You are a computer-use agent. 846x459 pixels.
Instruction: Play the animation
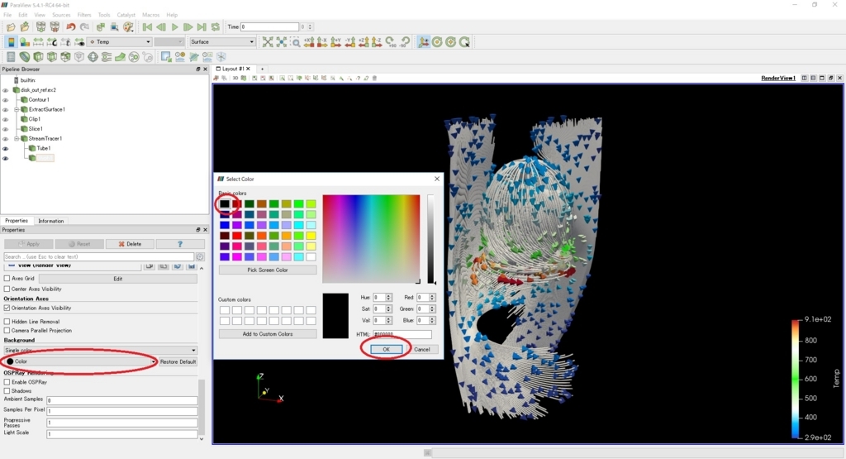175,27
